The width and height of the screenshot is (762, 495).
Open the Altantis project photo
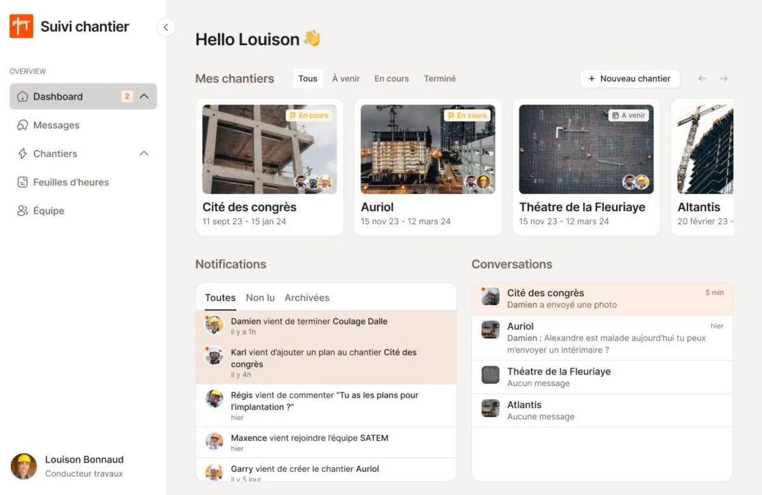point(705,149)
